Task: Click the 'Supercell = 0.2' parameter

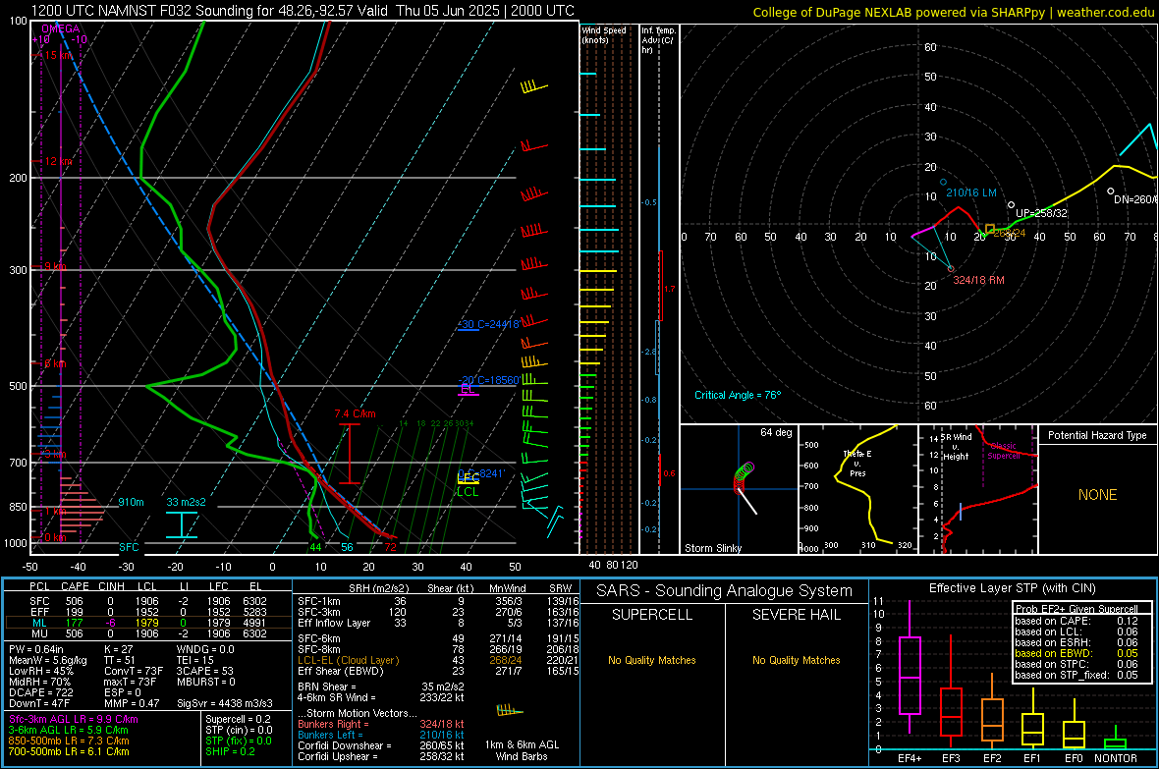Action: (238, 719)
